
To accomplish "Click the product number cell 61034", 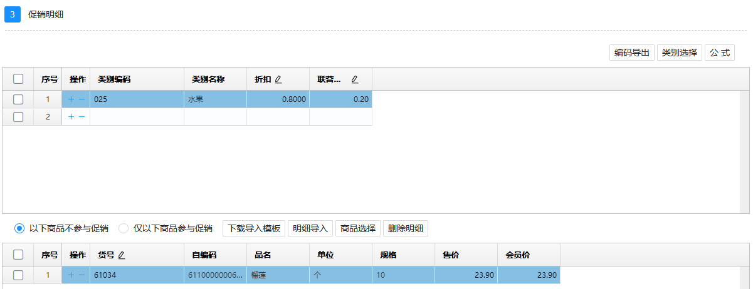I will [137, 275].
